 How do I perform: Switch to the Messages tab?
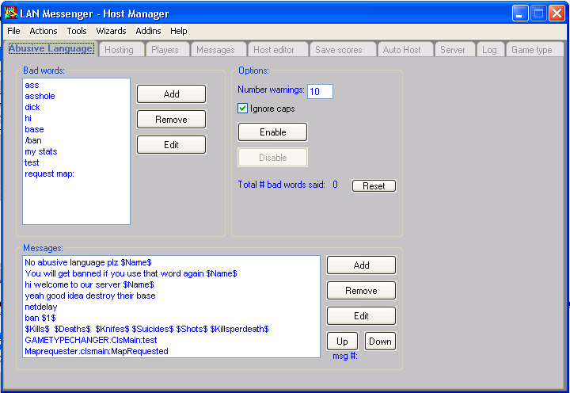coord(218,50)
